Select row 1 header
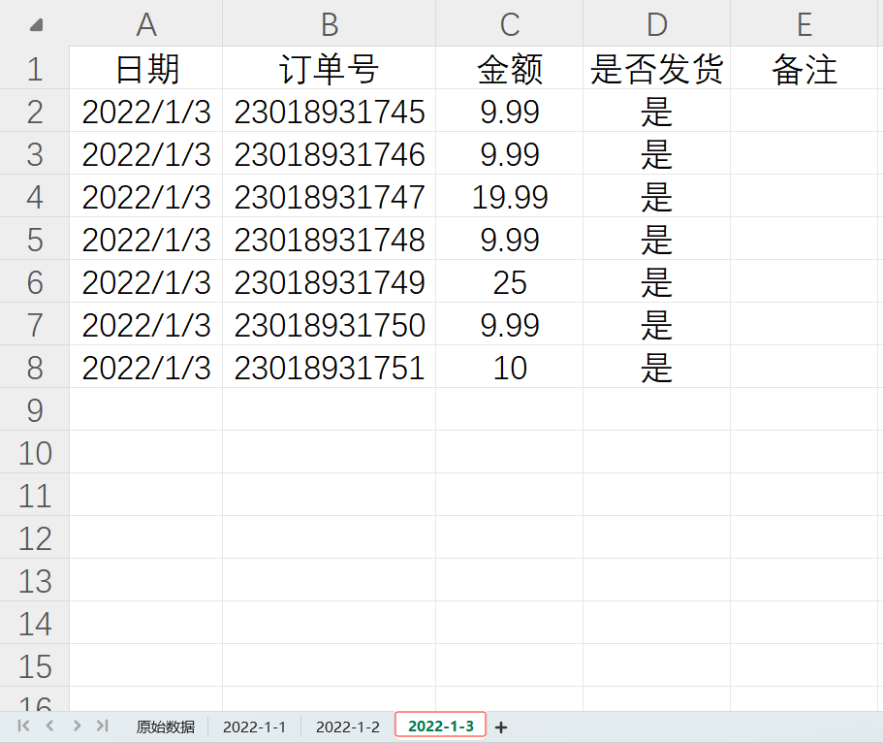The image size is (883, 743). [34, 68]
